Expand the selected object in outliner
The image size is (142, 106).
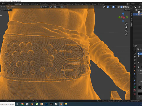(x=137, y=14)
